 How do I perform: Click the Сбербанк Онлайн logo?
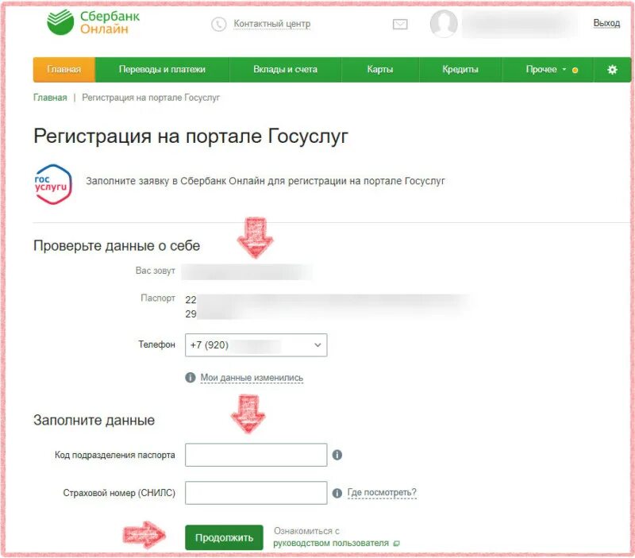(x=93, y=22)
